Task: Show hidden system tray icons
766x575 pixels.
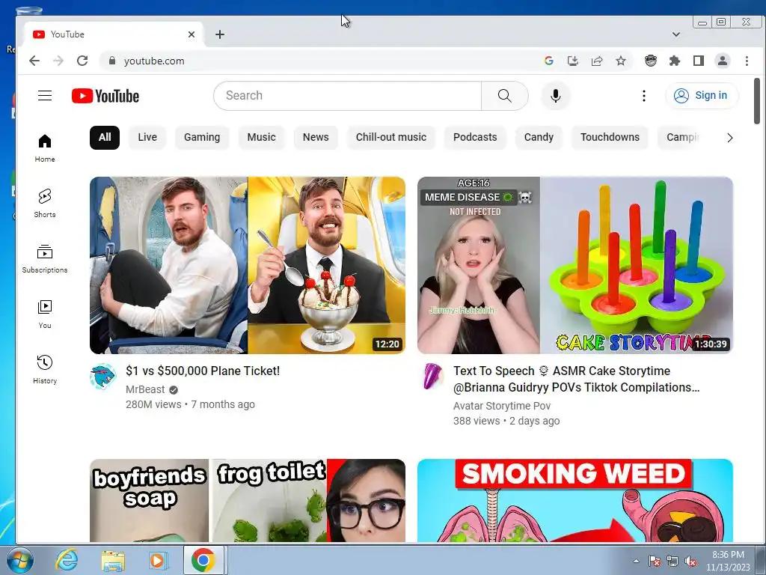Action: click(x=636, y=561)
